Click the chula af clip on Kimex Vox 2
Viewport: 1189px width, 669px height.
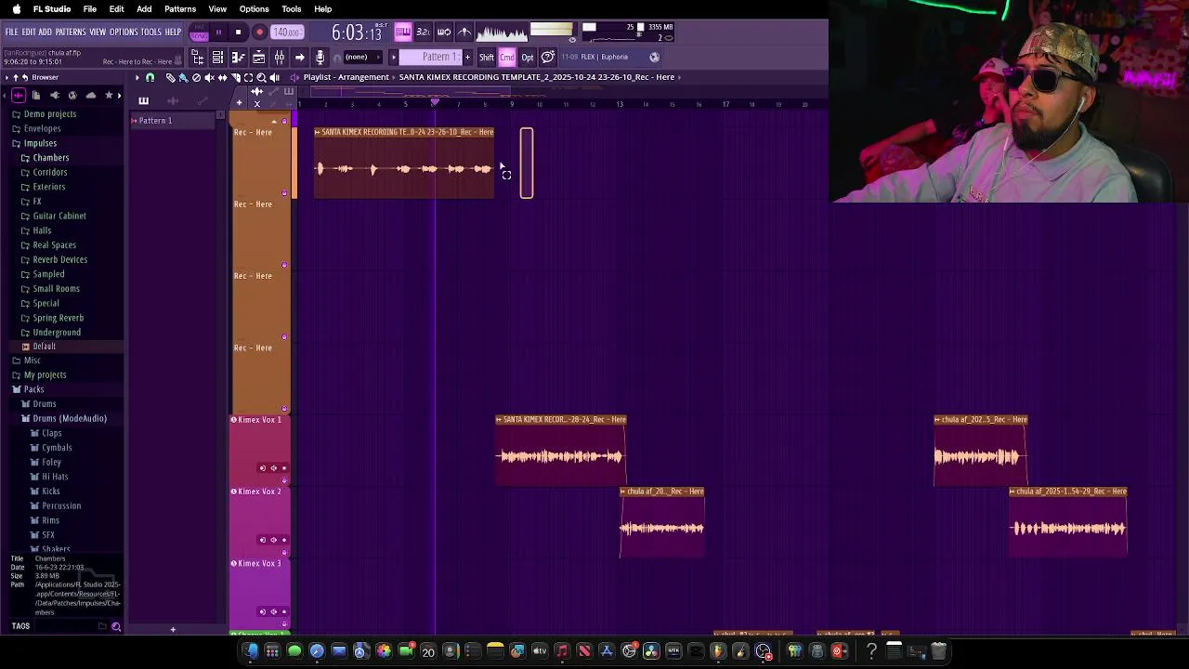[x=662, y=523]
